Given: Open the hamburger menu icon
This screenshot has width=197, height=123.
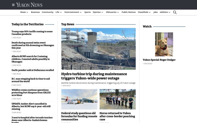Looking at the screenshot, I should (13, 5).
